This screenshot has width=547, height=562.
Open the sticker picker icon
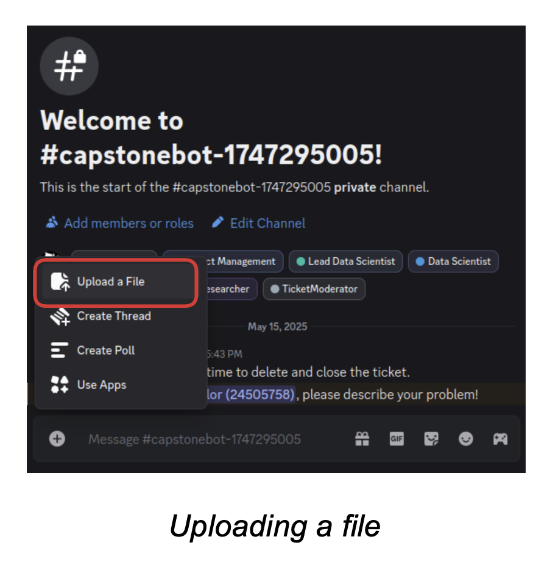[x=431, y=439]
